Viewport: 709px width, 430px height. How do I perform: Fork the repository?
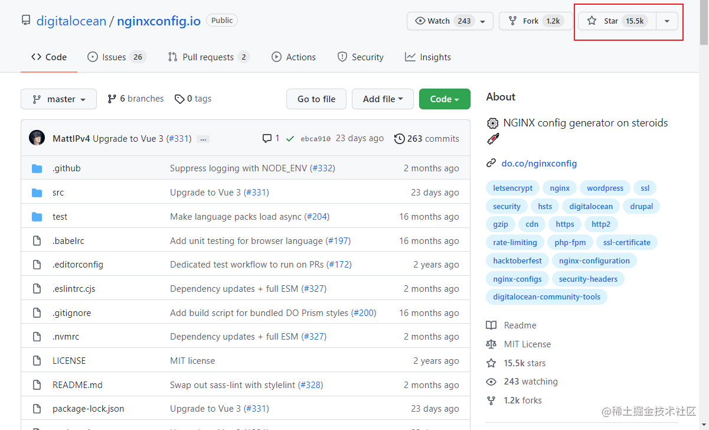[x=536, y=21]
